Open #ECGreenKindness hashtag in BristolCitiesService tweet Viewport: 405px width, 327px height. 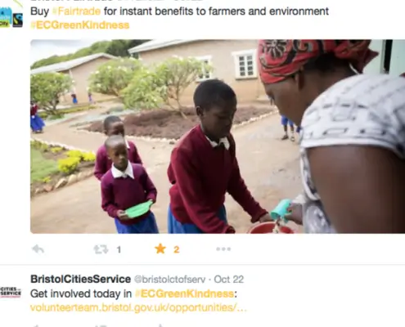[184, 293]
